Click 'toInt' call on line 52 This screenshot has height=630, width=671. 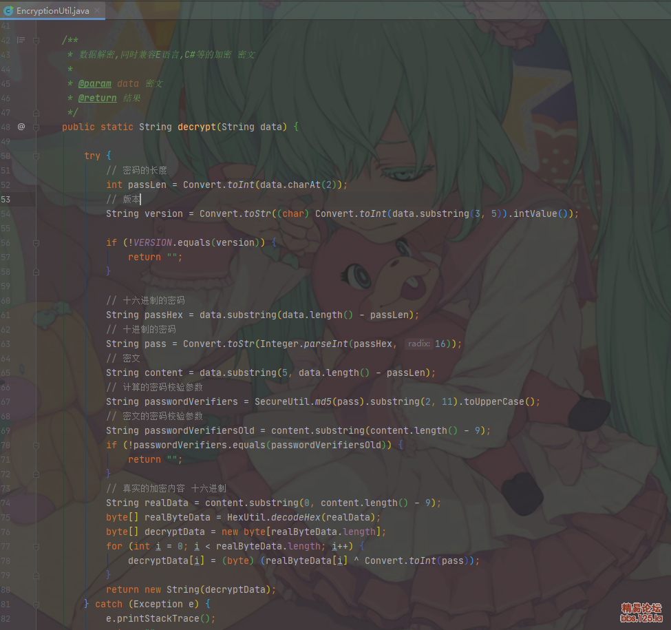(241, 185)
